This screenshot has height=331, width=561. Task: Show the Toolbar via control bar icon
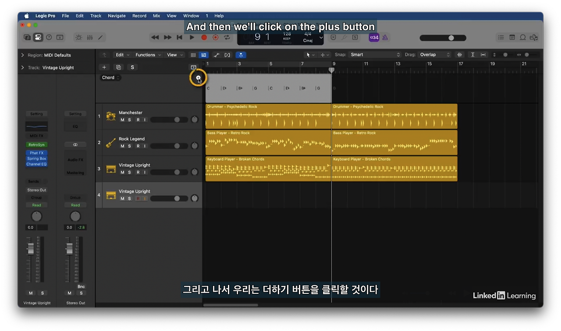(60, 38)
